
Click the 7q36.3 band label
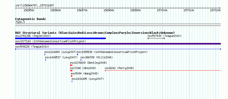pyautogui.click(x=20, y=22)
